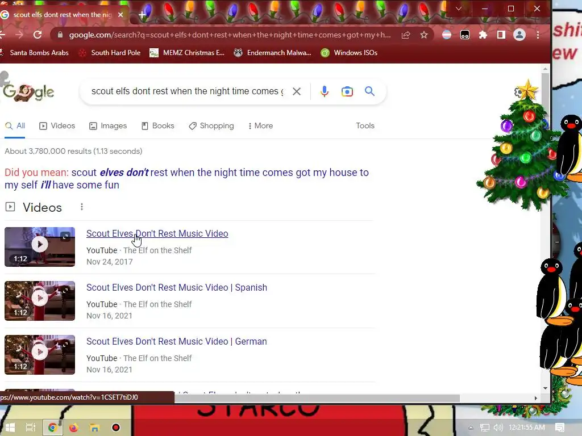Open Scout Elves Don't Rest Music Video link

click(x=157, y=233)
